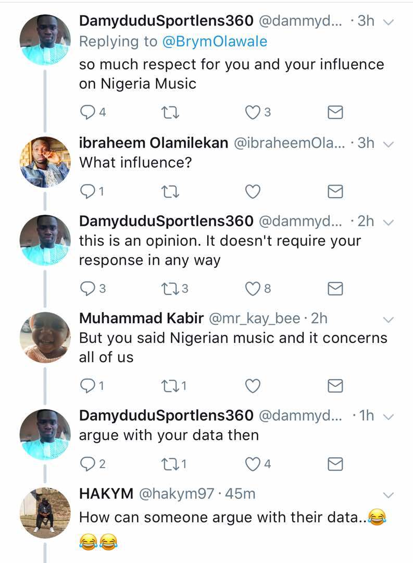
Task: Retweet Muhammad Kabir's tweet
Action: click(170, 385)
